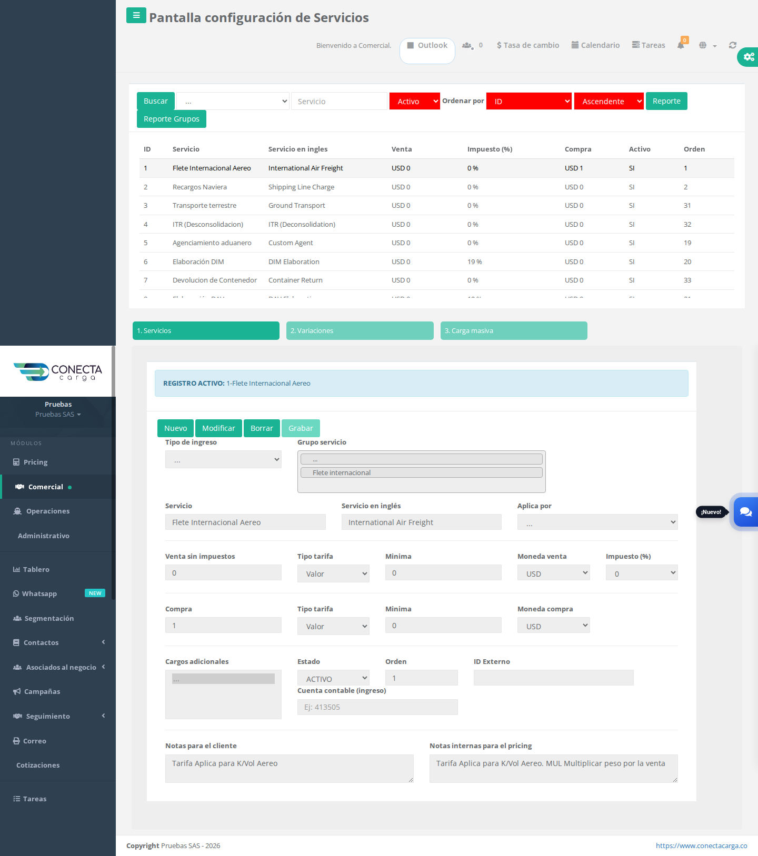Open Pruebas SAS company switcher
The width and height of the screenshot is (758, 856).
pos(58,415)
